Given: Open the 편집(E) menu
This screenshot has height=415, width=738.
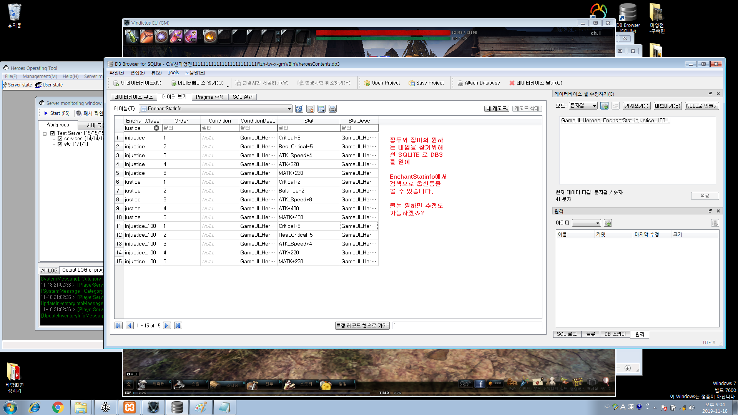Looking at the screenshot, I should pyautogui.click(x=138, y=73).
